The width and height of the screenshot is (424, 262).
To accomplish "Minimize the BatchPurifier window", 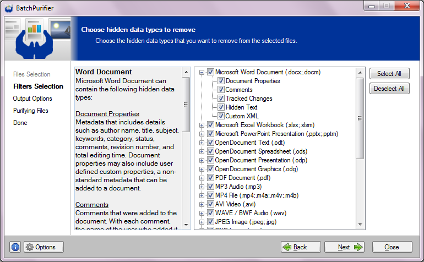I will (x=372, y=6).
